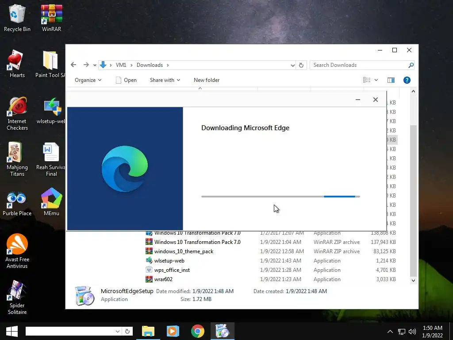
Task: Go back in the Explorer window
Action: pyautogui.click(x=73, y=65)
